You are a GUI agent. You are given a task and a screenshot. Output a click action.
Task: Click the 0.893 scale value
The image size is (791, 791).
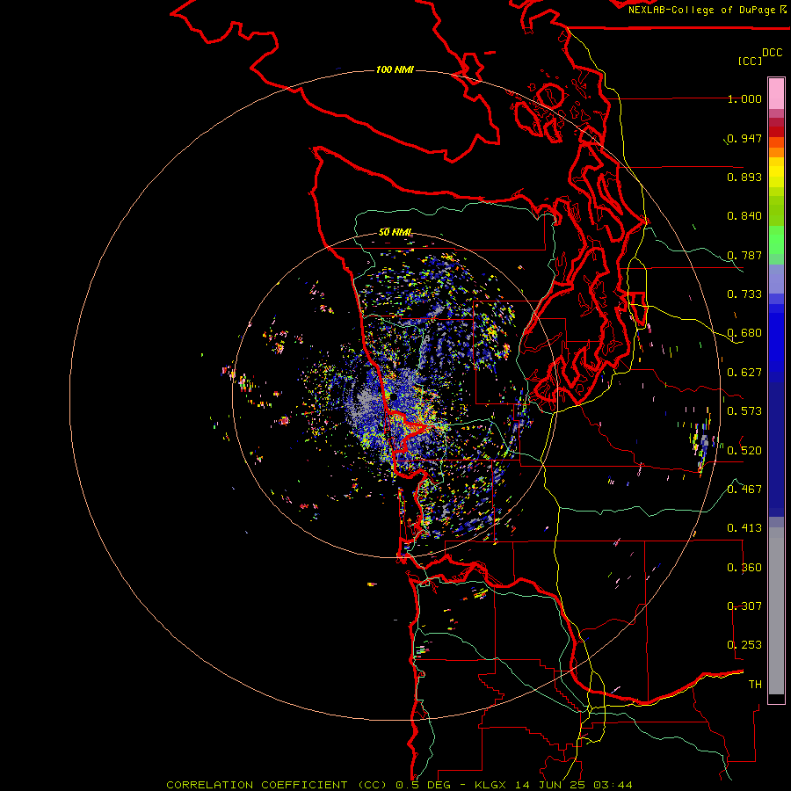click(744, 177)
